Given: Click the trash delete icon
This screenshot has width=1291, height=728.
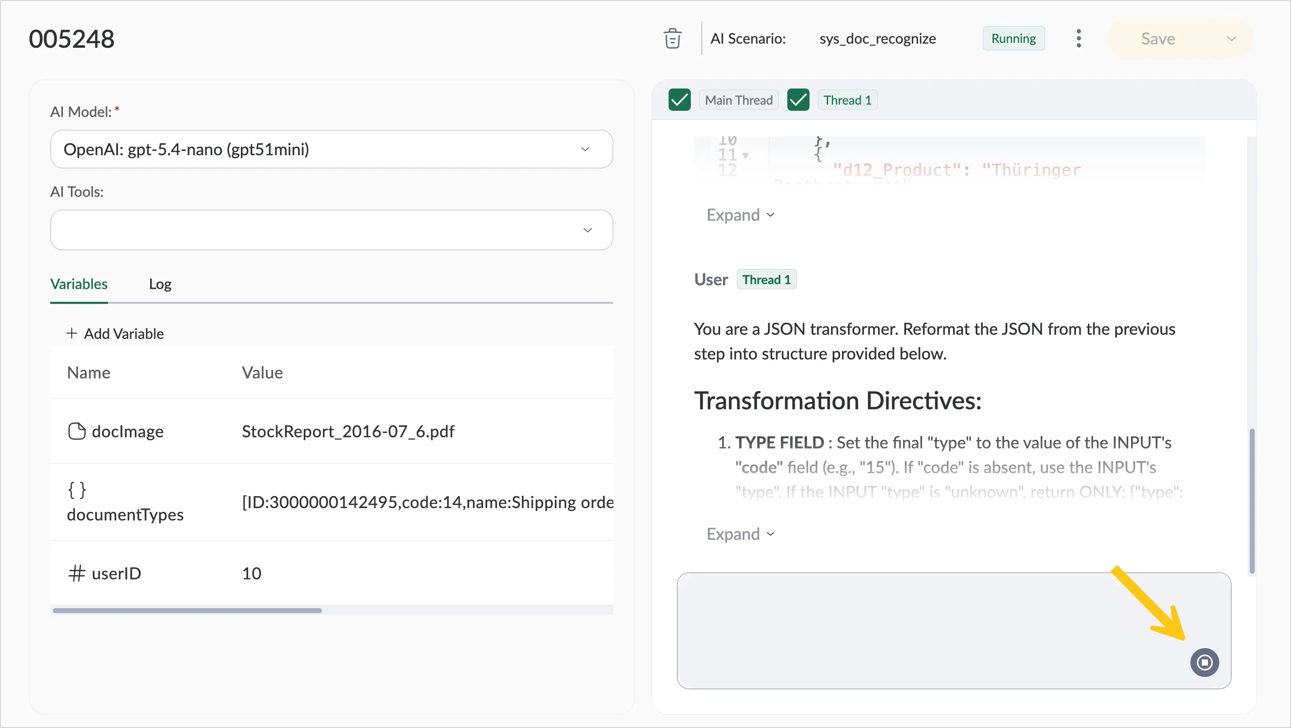Looking at the screenshot, I should coord(672,39).
